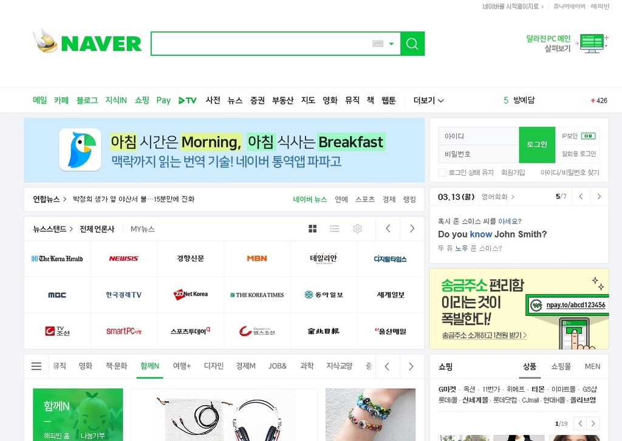Switch to the 쇼핑몰 shopping tab
The height and width of the screenshot is (441, 622).
[561, 366]
